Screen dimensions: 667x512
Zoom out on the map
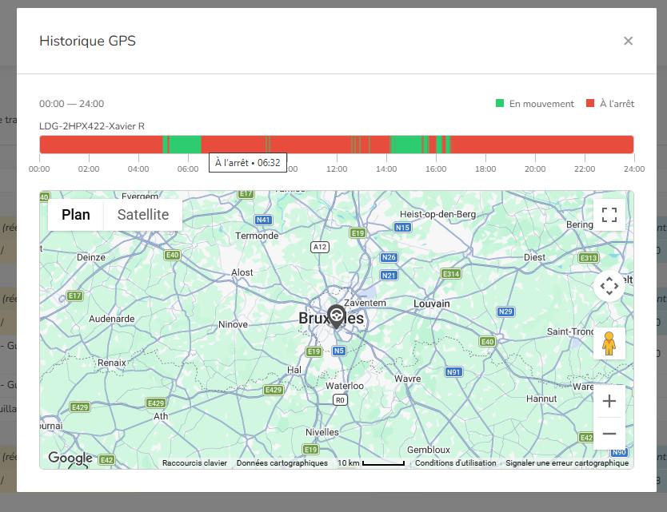(609, 434)
